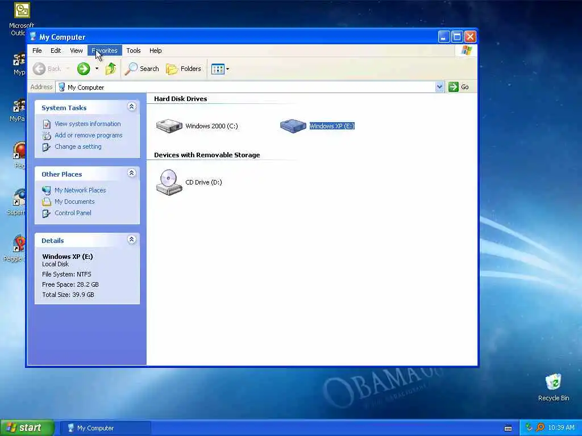The width and height of the screenshot is (582, 436).
Task: Click the Windows 2000 (C:) label
Action: (211, 126)
